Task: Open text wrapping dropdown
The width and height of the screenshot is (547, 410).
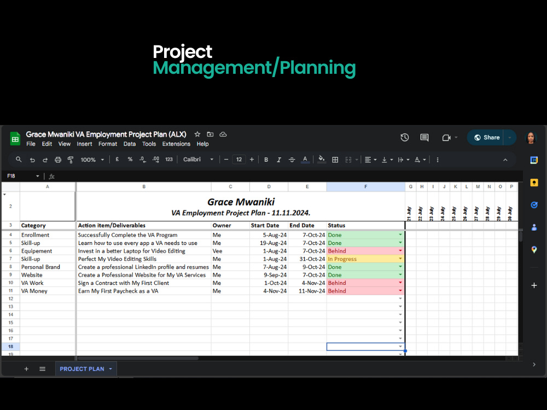Action: 404,160
